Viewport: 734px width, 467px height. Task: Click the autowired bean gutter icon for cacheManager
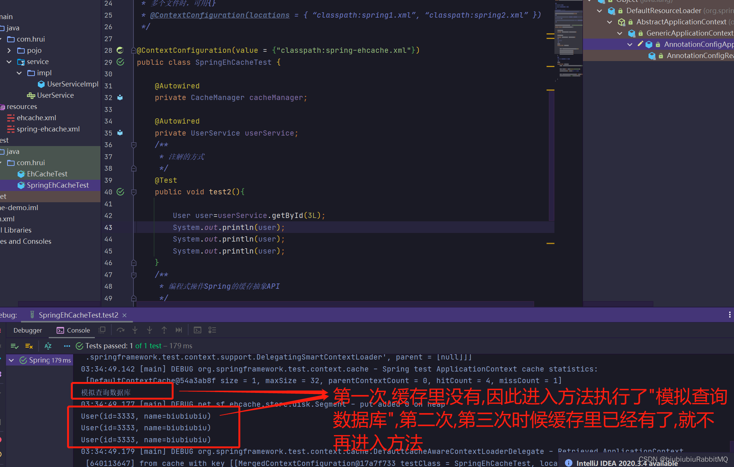[120, 97]
